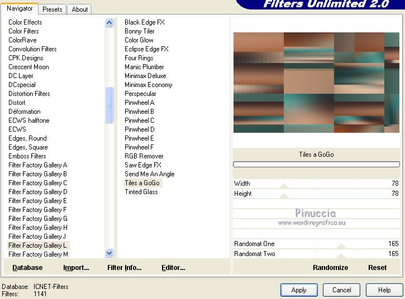The height and width of the screenshot is (299, 405).
Task: Select Filter Factory Gallery A
Action: tap(38, 165)
